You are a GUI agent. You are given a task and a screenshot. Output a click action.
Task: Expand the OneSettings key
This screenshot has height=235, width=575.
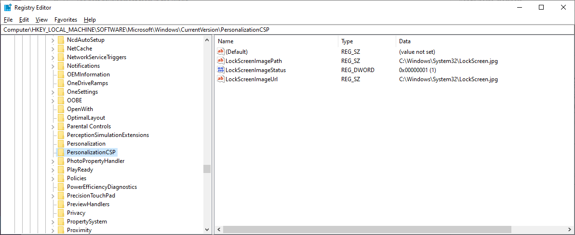[53, 92]
